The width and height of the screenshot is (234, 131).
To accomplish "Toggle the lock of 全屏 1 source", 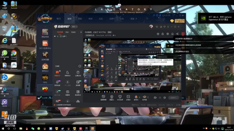I will pyautogui.click(x=58, y=36).
